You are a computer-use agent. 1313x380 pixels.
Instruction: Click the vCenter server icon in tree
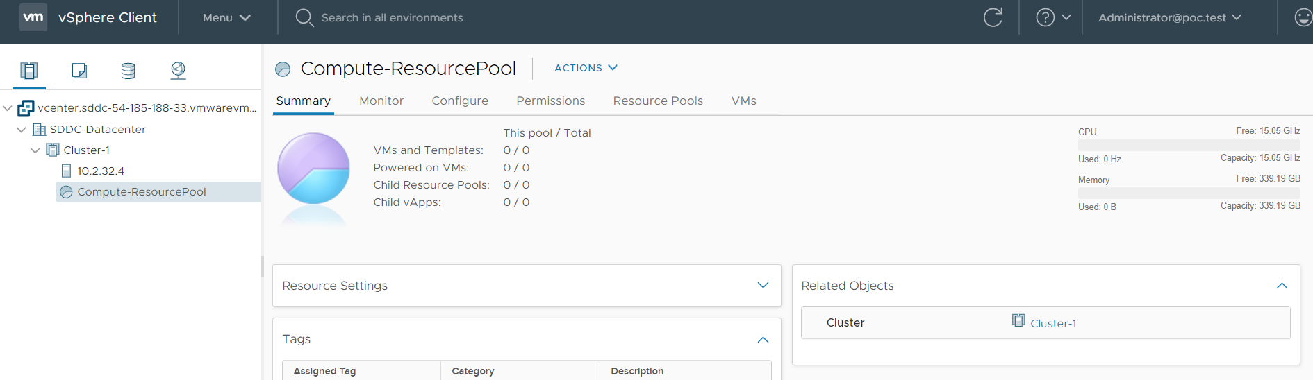coord(26,108)
